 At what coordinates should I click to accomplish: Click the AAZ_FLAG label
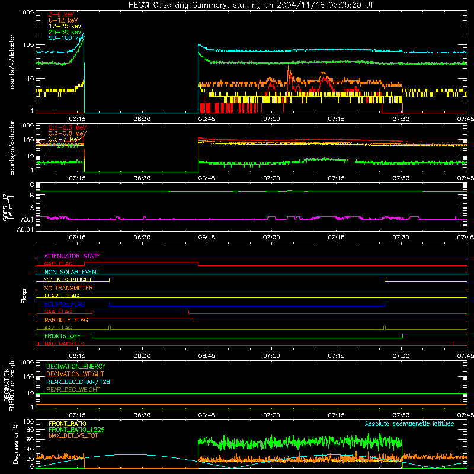58,328
